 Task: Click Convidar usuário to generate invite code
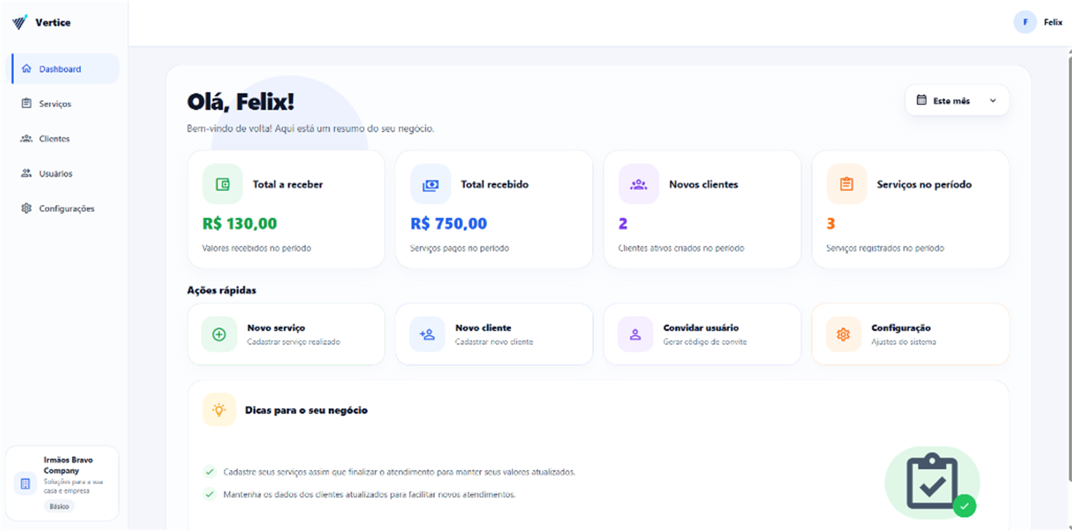(702, 334)
